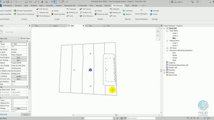The width and height of the screenshot is (214, 120).
Task: Collapse Elevations (Building Elevation) node
Action: [x=167, y=50]
